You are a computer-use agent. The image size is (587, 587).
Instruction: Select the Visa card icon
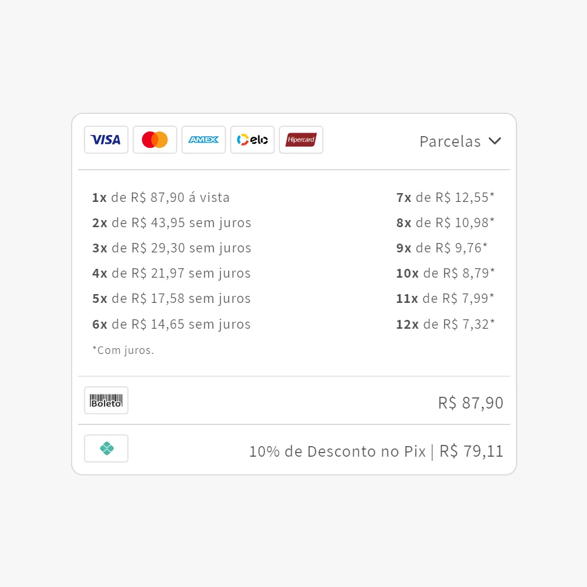(106, 140)
